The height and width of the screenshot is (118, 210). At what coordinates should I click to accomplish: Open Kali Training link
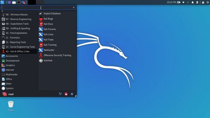57,45
